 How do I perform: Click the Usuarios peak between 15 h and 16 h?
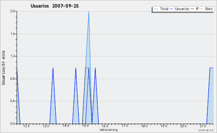tap(95, 68)
